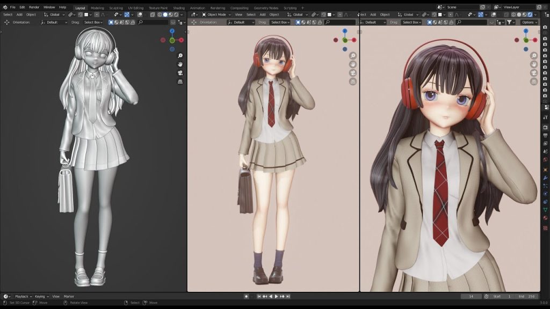Toggle snapping magnet in left viewport header

[x=81, y=14]
